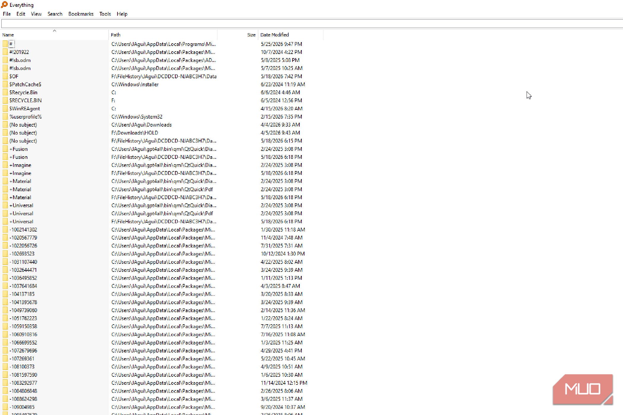Select the folder icon for $Recycle.Bin
Viewport: 623px width, 415px height.
click(5, 92)
